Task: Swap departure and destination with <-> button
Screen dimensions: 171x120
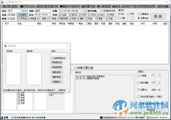Action: coord(25,11)
